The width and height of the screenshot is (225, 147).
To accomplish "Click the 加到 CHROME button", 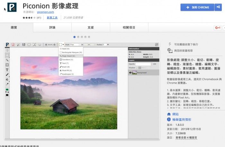I will (197, 7).
